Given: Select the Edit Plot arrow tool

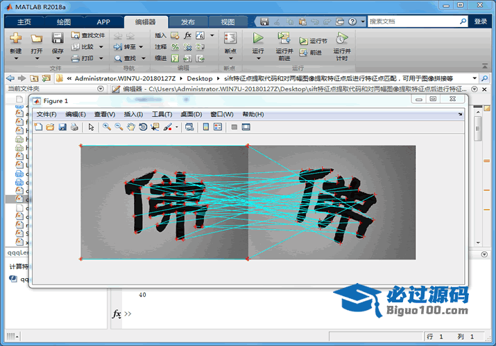Looking at the screenshot, I should tap(91, 127).
